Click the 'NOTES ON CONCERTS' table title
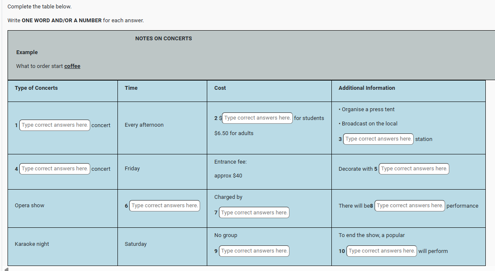This screenshot has width=495, height=271. (x=164, y=39)
